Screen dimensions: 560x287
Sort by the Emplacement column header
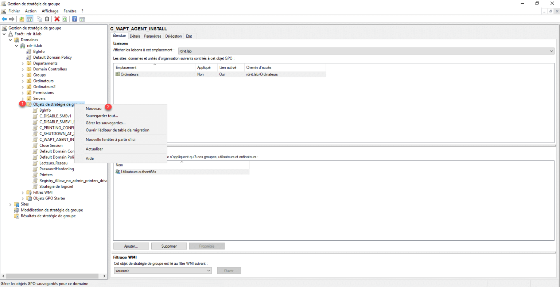[154, 67]
